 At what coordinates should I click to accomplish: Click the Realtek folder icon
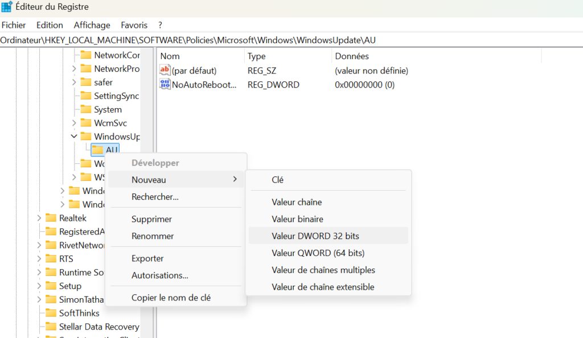coord(51,218)
